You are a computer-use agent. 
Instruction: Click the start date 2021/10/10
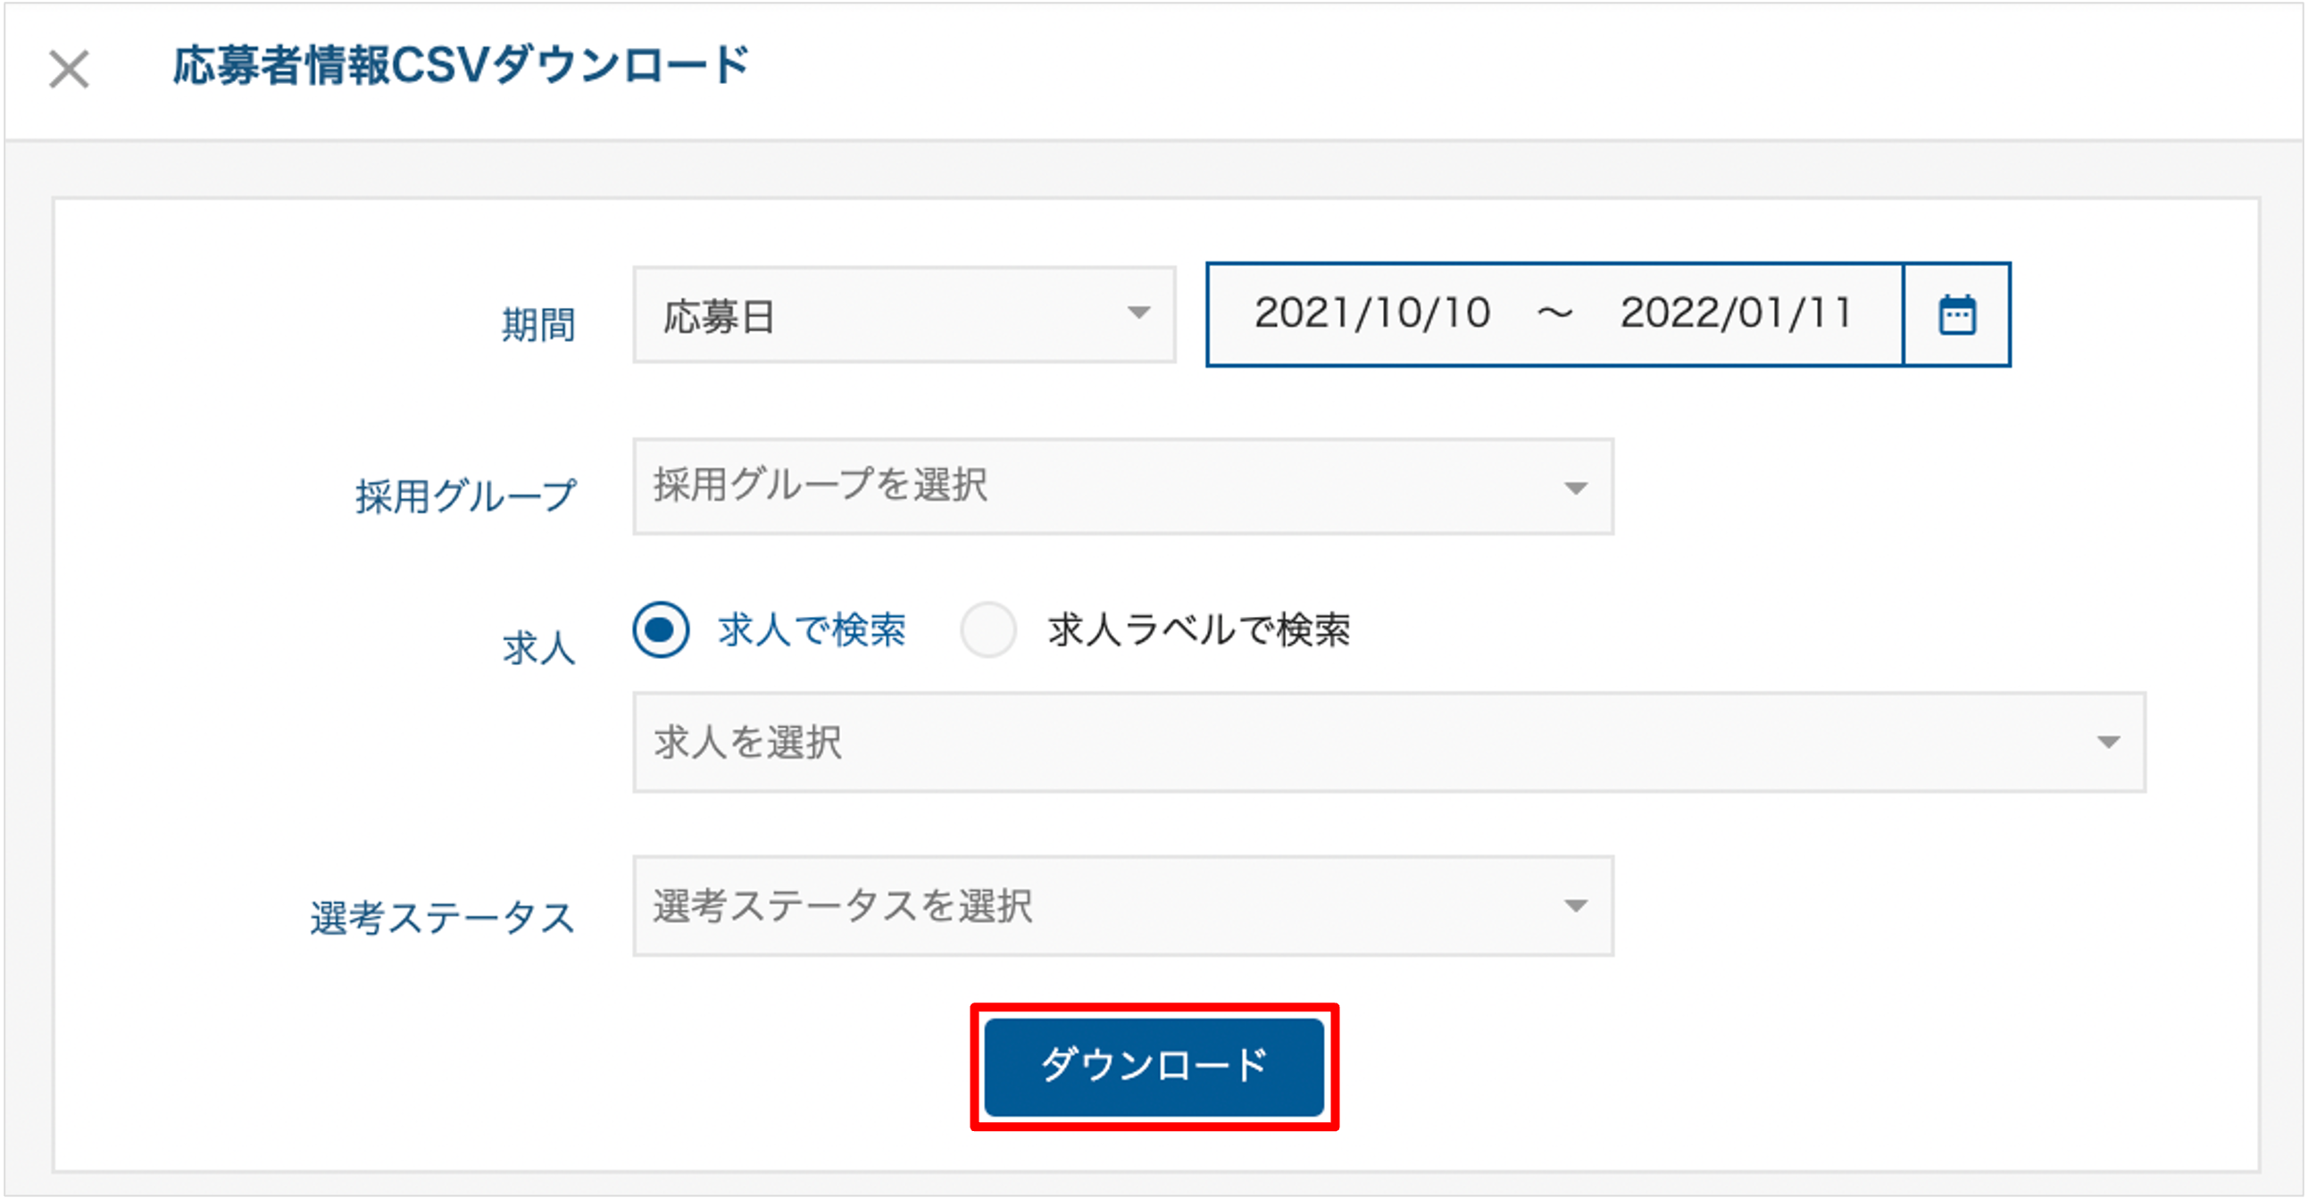pos(1371,313)
